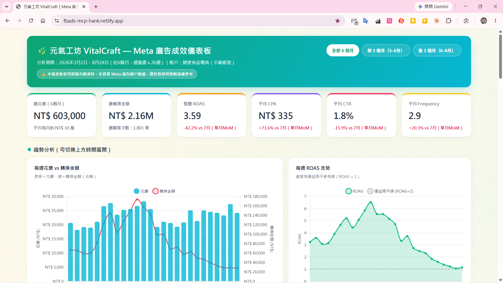Select the 全部 6 個月 time range
Screen dimensions: 503x283
point(343,50)
